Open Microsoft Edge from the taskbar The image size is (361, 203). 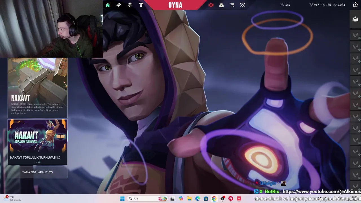click(x=197, y=198)
